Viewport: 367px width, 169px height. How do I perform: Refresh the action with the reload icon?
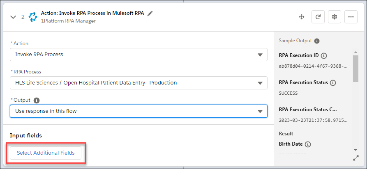[x=318, y=17]
